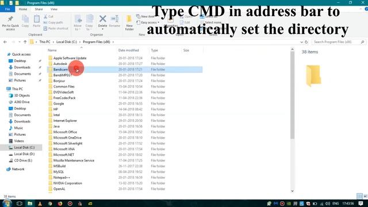Click Select none in ribbon

[211, 22]
